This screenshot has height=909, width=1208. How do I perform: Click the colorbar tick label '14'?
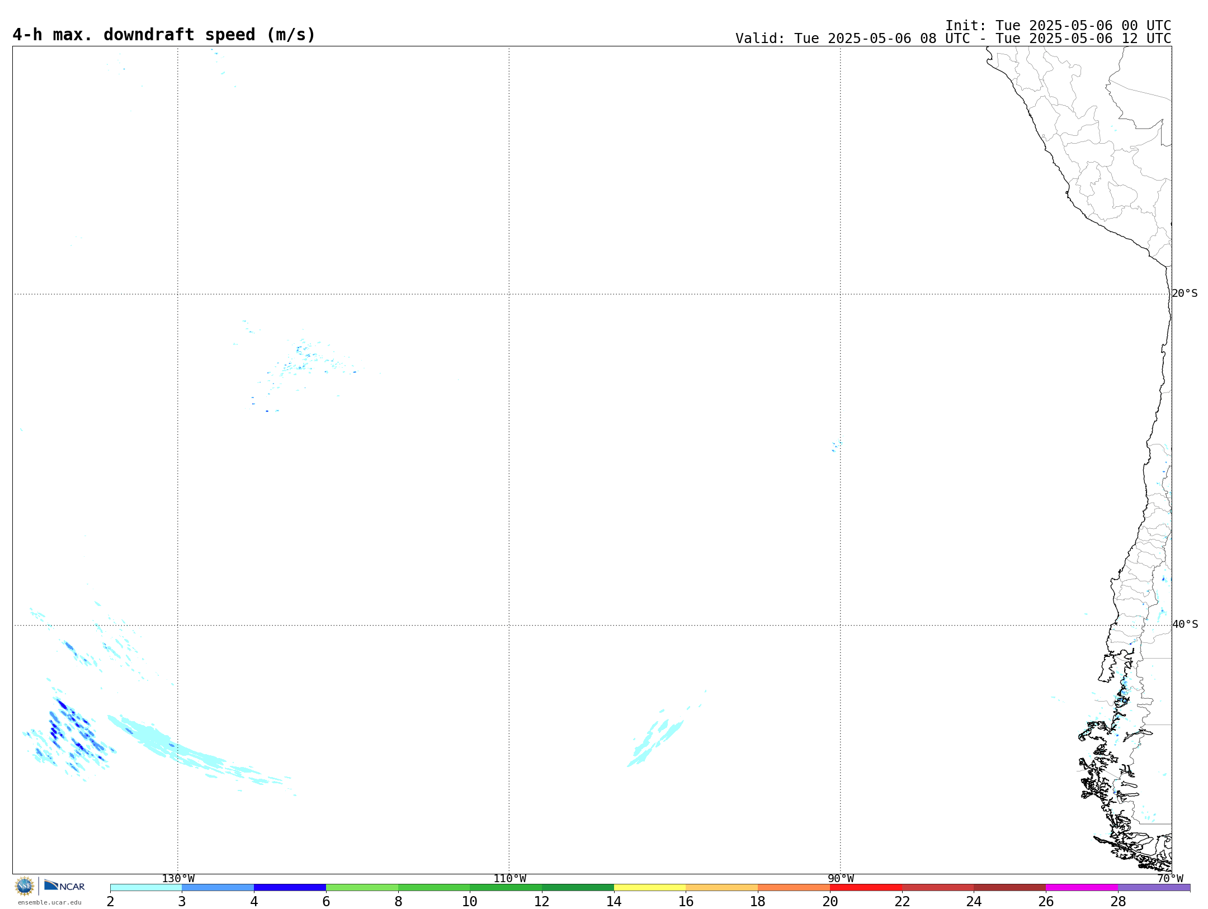tap(614, 902)
